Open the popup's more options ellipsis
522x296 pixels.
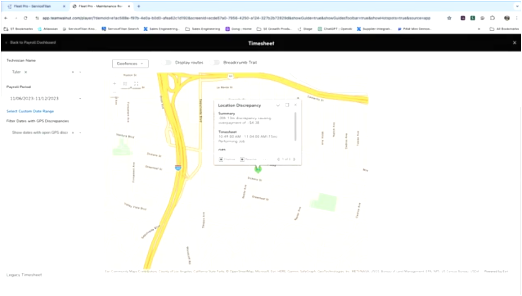[266, 159]
